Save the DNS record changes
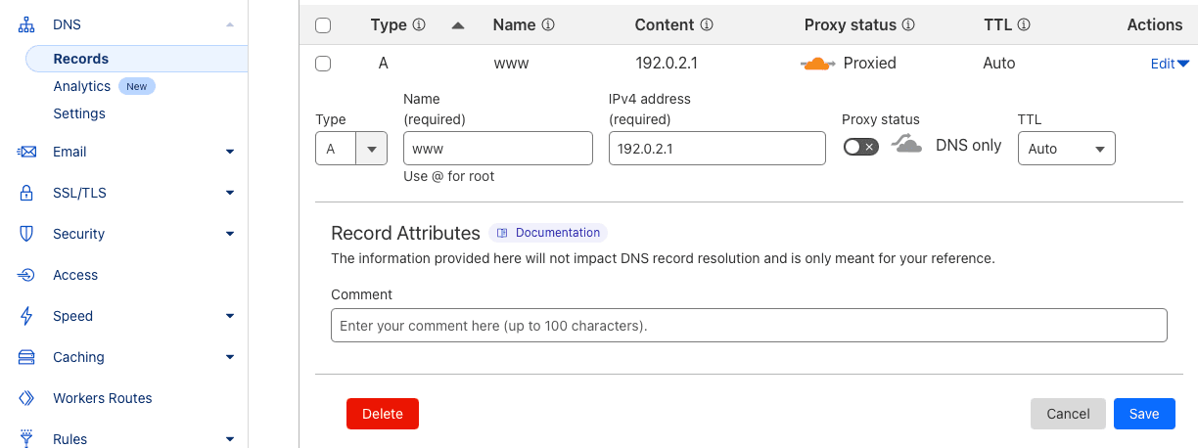This screenshot has height=448, width=1198. pyautogui.click(x=1143, y=414)
